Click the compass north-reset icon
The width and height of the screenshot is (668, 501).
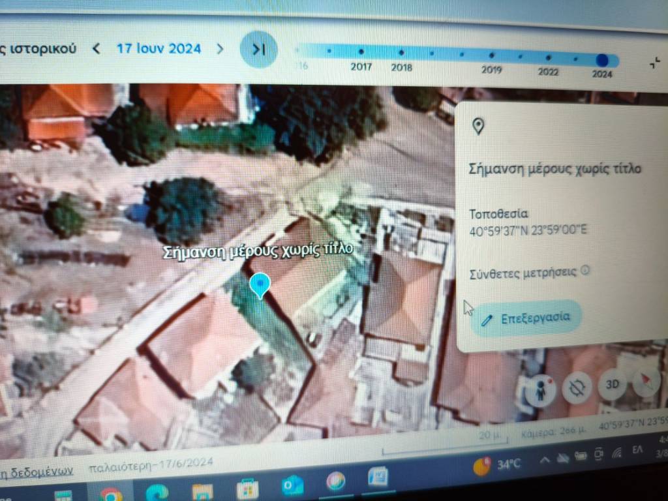645,384
